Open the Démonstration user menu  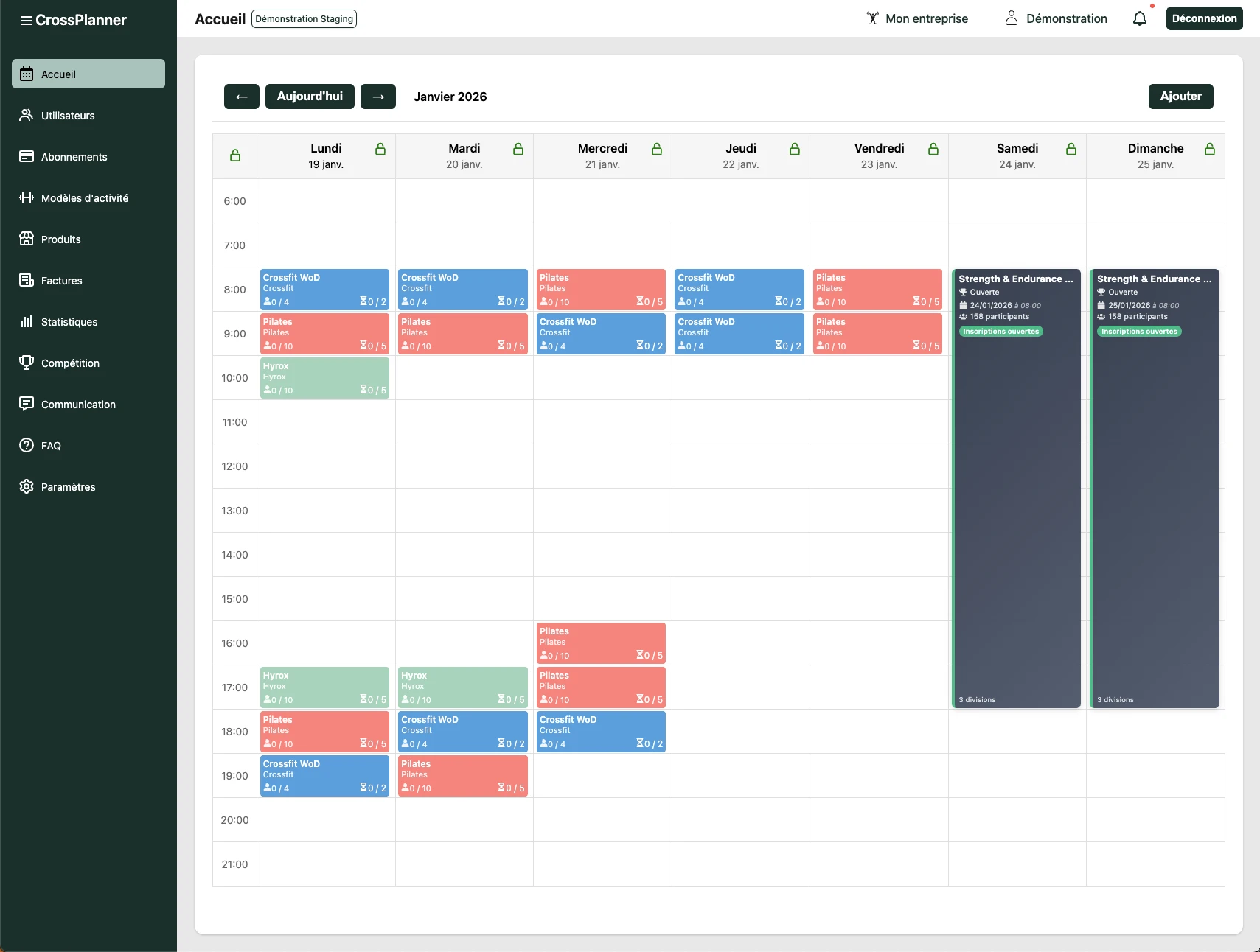point(1056,18)
